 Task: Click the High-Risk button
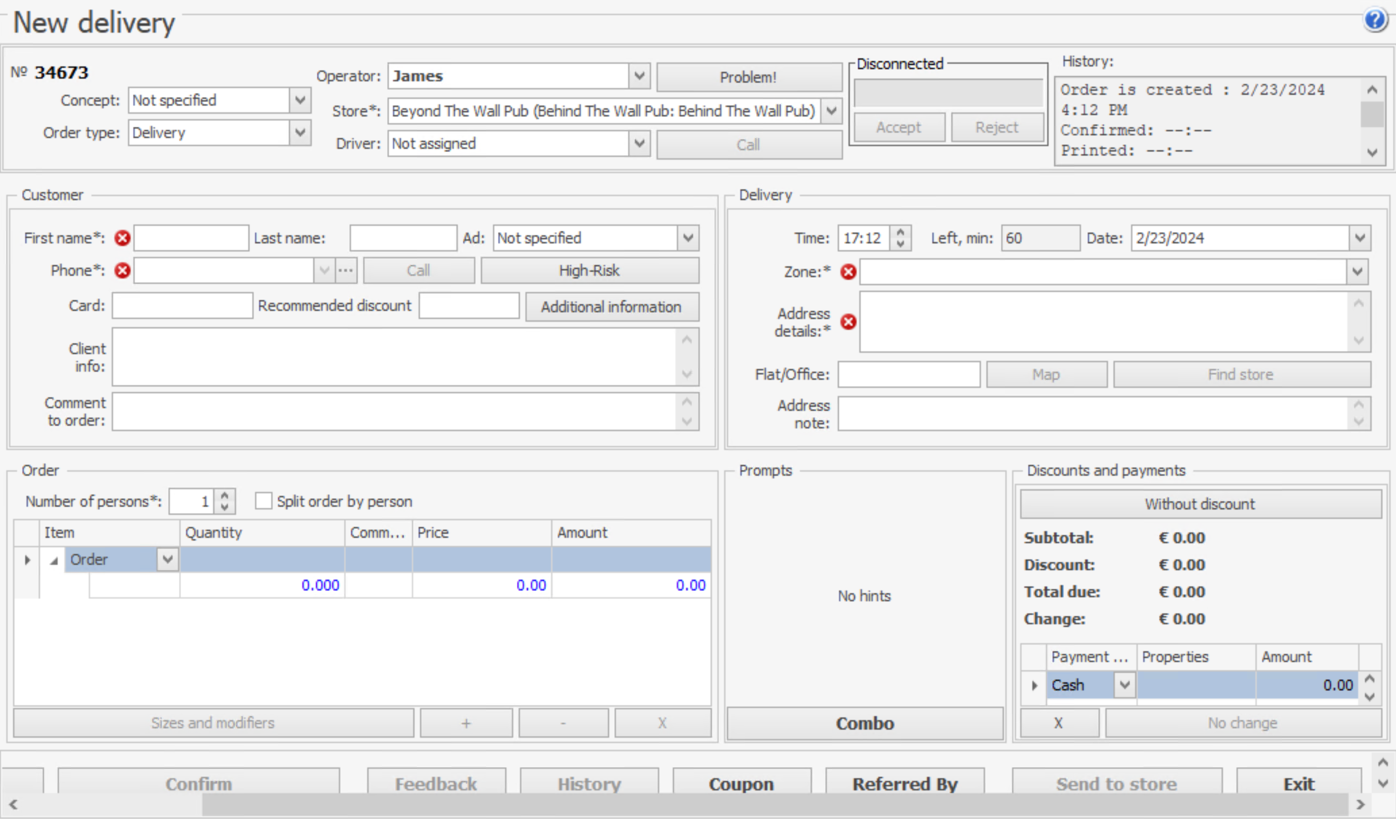click(x=589, y=271)
